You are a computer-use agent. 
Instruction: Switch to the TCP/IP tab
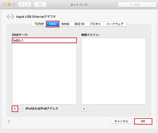pos(39,24)
